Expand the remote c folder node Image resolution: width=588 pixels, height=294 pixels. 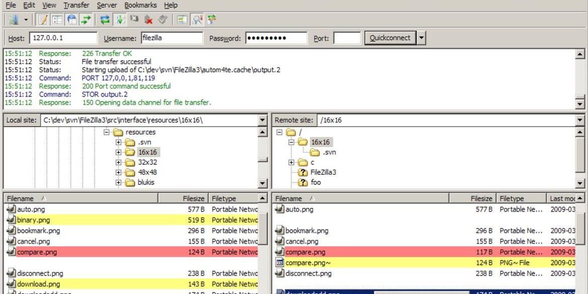coord(291,162)
